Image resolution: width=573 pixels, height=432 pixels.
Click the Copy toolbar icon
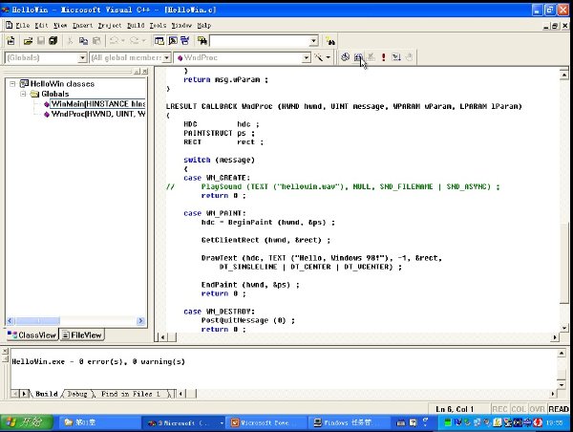click(x=83, y=40)
